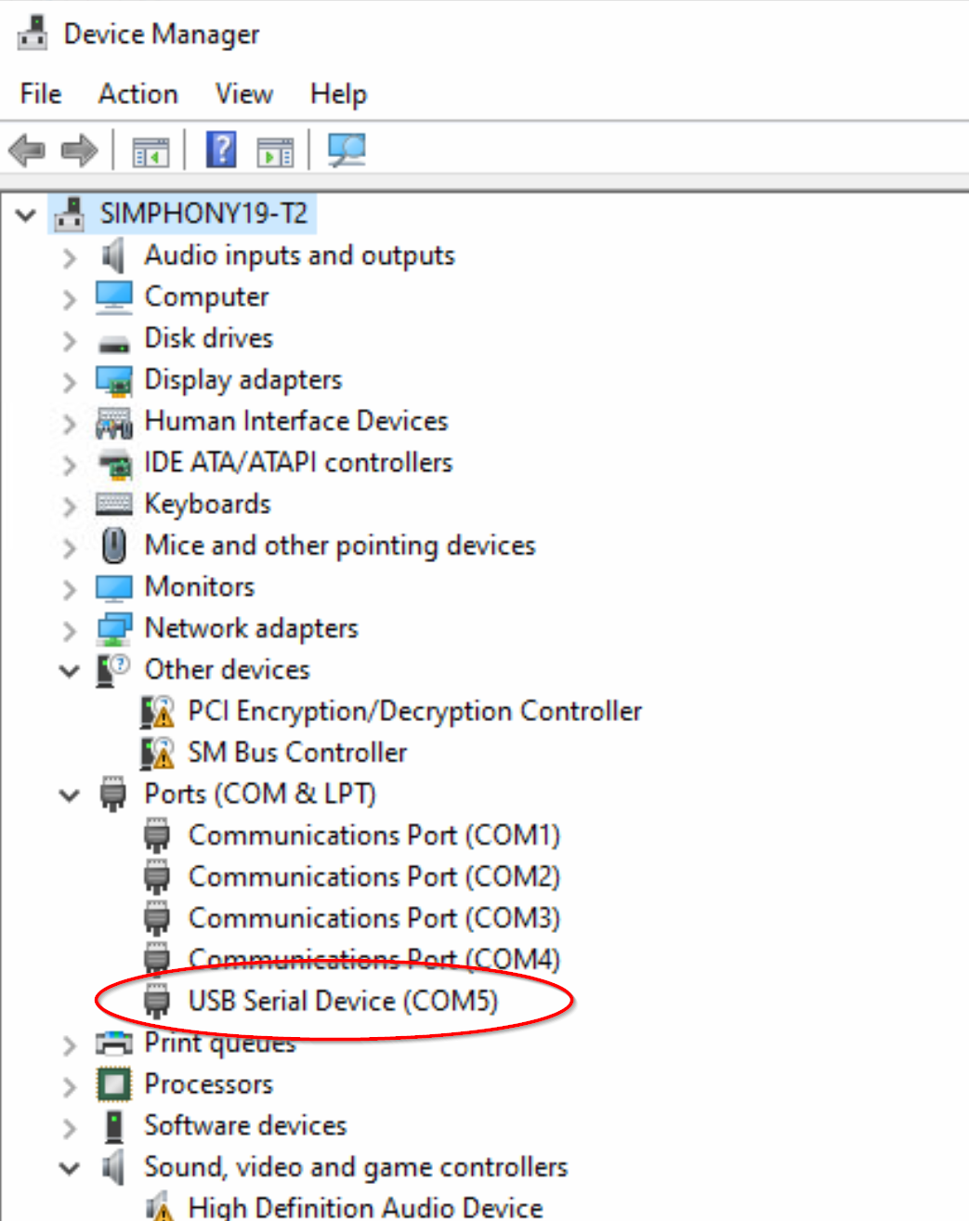The width and height of the screenshot is (969, 1221).
Task: Click the Forward arrow toolbar icon
Action: [x=79, y=150]
